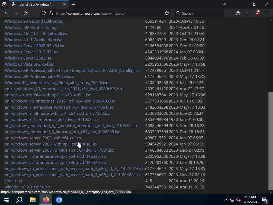Viewport: 273px width, 205px height.
Task: Open the extensions puzzle icon
Action: point(247,13)
